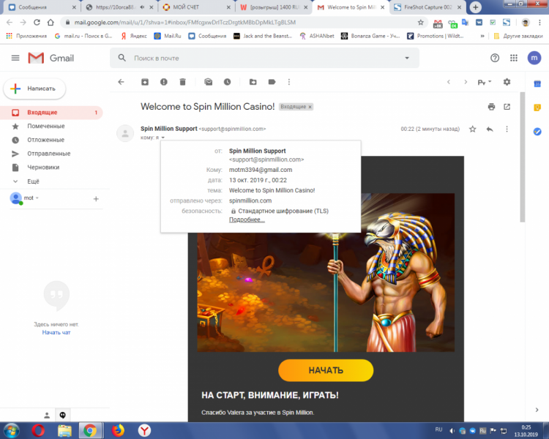Expand the side panel arrow at bottom right

point(537,410)
